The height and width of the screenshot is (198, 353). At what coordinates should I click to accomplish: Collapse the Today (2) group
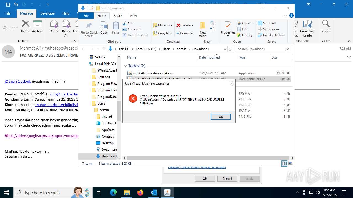[x=125, y=66]
